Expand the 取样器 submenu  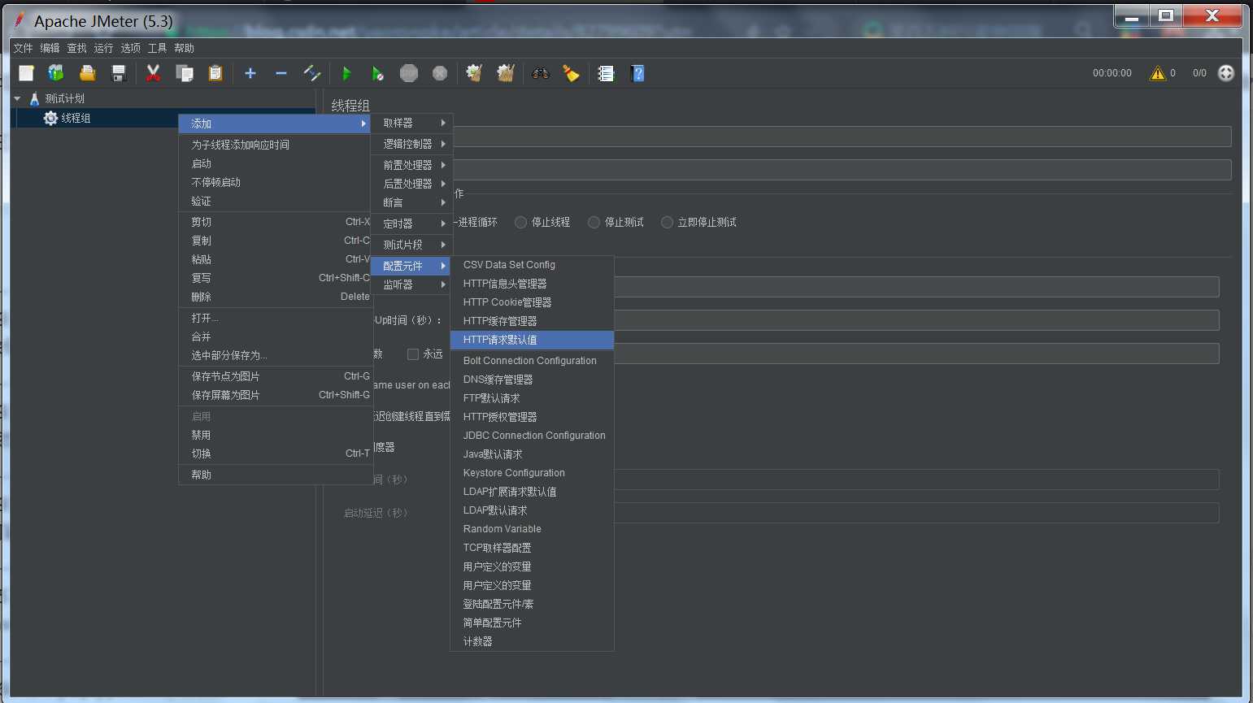(411, 123)
